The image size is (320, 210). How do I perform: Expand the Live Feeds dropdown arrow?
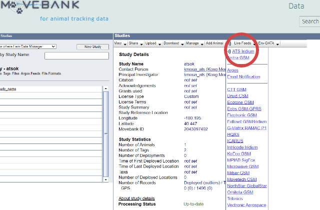point(254,44)
